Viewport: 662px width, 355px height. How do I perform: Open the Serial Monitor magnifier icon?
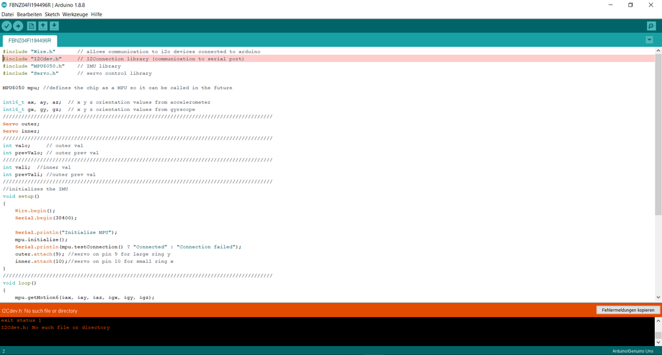pos(651,26)
